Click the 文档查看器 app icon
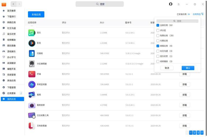The width and height of the screenshot is (207, 137). (32, 126)
